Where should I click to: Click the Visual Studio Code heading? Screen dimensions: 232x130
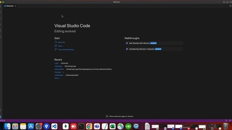tap(72, 26)
